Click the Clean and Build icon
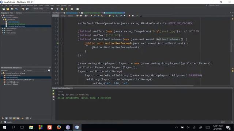 coord(62,9)
